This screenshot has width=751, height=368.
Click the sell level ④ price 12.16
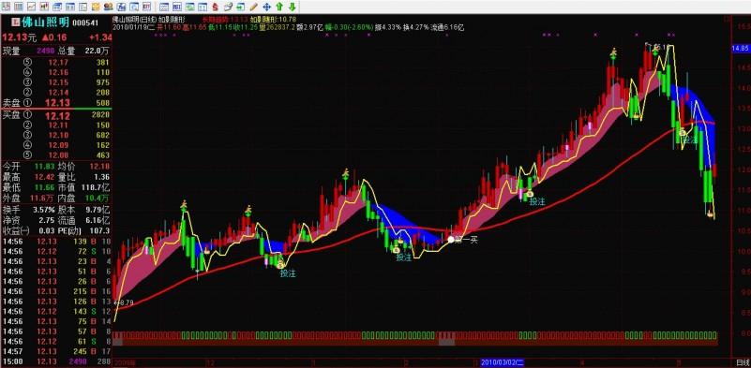tap(58, 73)
